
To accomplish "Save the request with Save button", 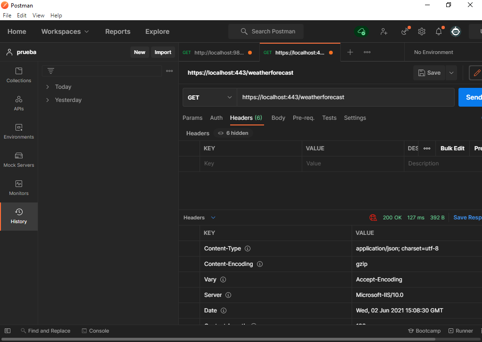I will click(429, 73).
